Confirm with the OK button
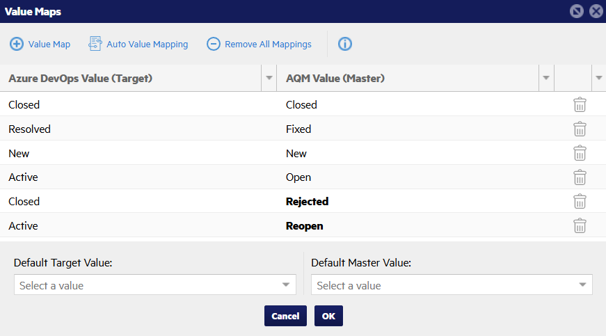Screen dimensions: 606x336 328,316
